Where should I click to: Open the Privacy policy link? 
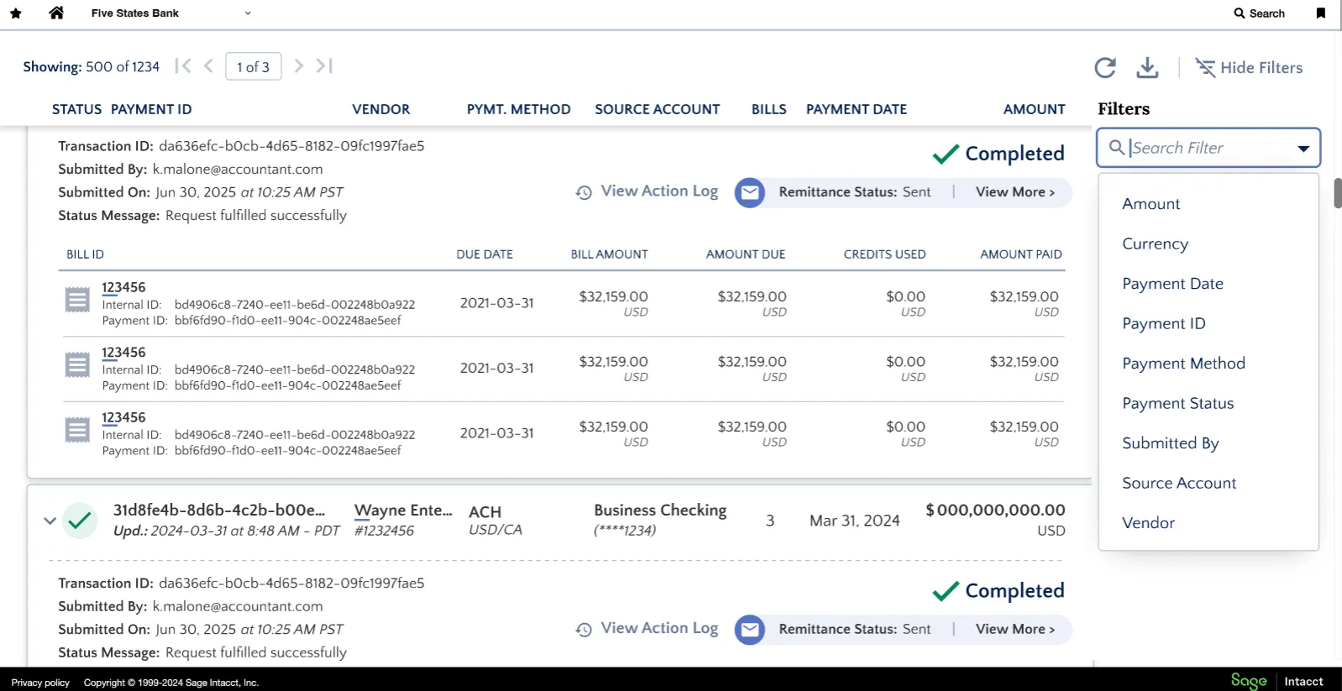pyautogui.click(x=40, y=683)
